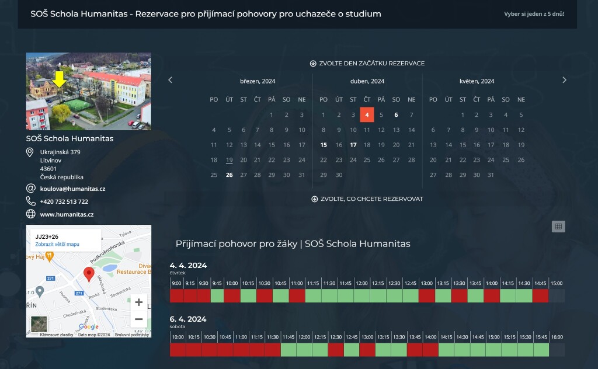Click the koulova@humanitas.cz email link
This screenshot has height=369, width=598.
[72, 189]
